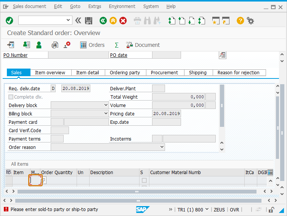Click the command field collapse double-chevron
This screenshot has height=216, width=287.
(78, 21)
